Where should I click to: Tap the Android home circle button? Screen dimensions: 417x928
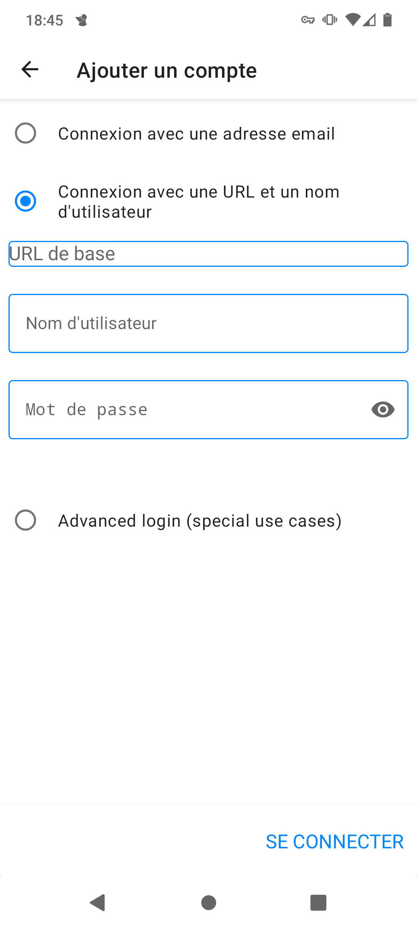(x=208, y=902)
